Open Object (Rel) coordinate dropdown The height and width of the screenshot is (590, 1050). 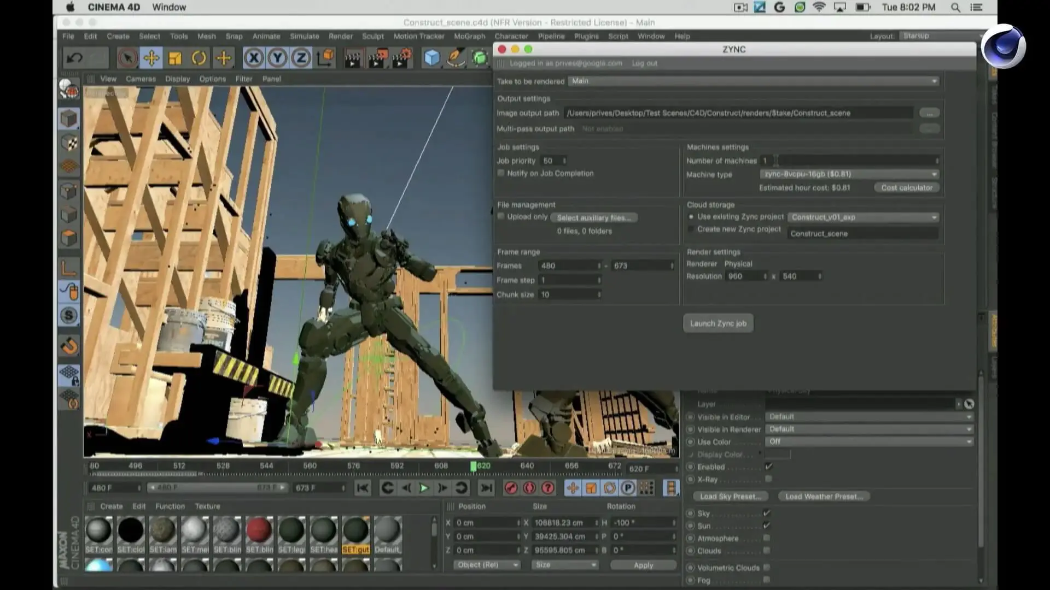click(x=487, y=565)
